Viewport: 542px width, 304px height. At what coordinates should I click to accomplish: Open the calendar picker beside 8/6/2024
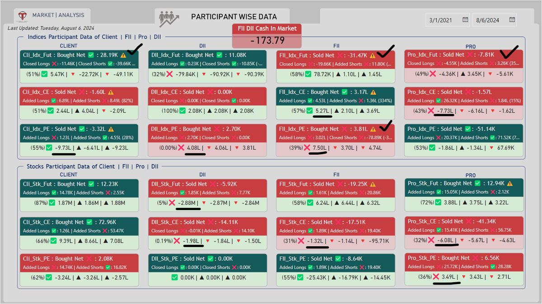512,20
